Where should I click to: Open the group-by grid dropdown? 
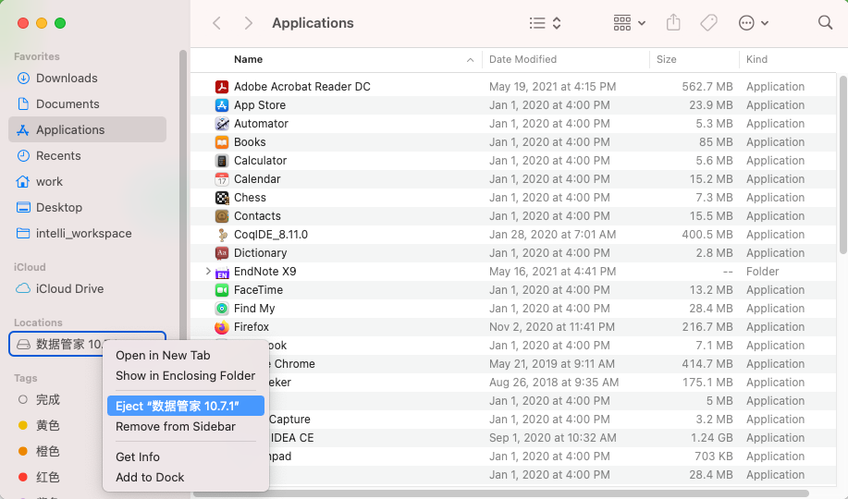coord(630,23)
